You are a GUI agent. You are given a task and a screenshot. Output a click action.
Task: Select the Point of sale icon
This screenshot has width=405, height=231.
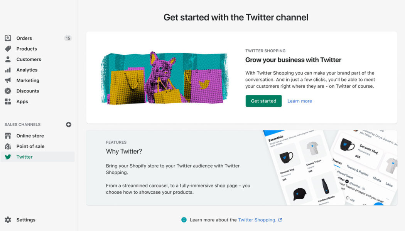[x=8, y=146]
